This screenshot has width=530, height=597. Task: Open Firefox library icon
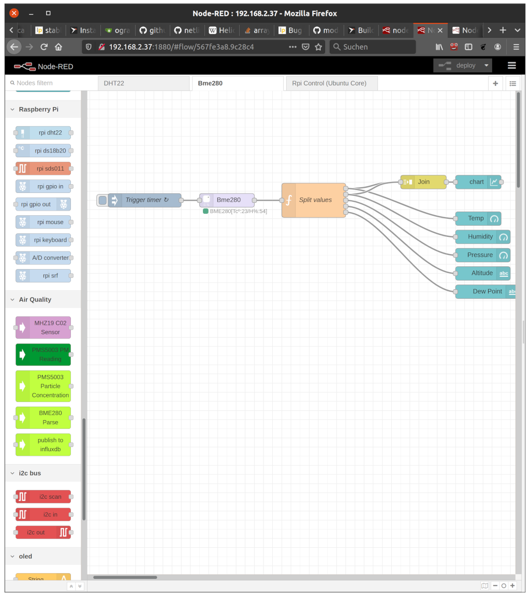coord(439,47)
